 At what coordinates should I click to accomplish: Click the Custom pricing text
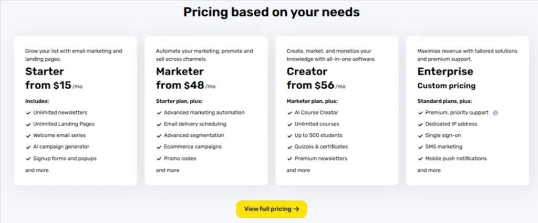[447, 86]
